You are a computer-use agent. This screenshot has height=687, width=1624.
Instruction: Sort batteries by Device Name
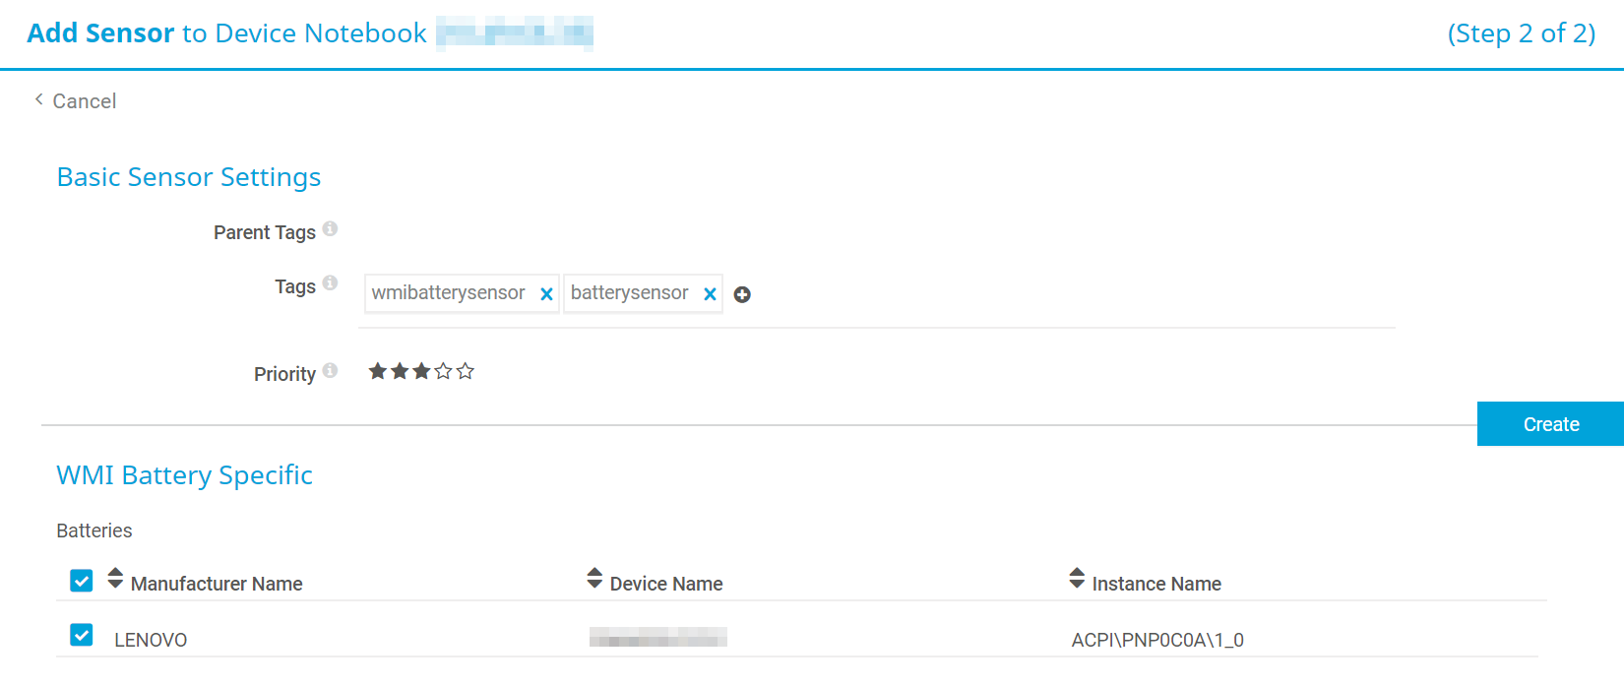pos(665,584)
